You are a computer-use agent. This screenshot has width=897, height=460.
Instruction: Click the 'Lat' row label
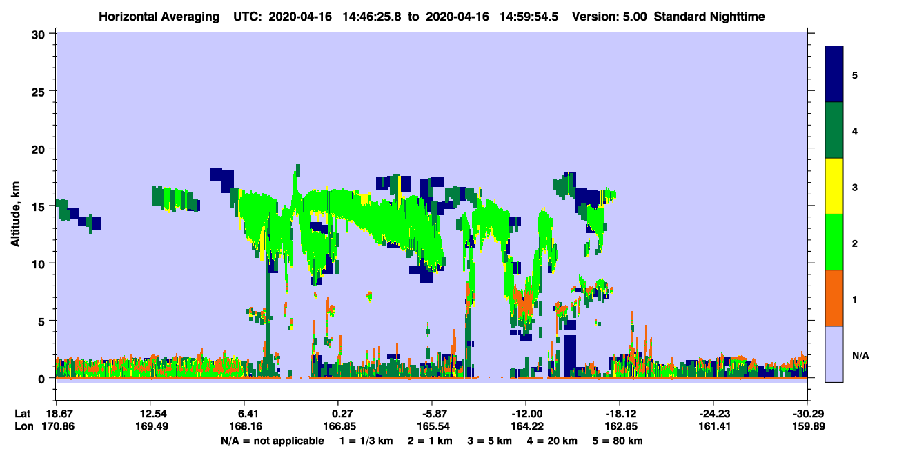click(x=22, y=414)
